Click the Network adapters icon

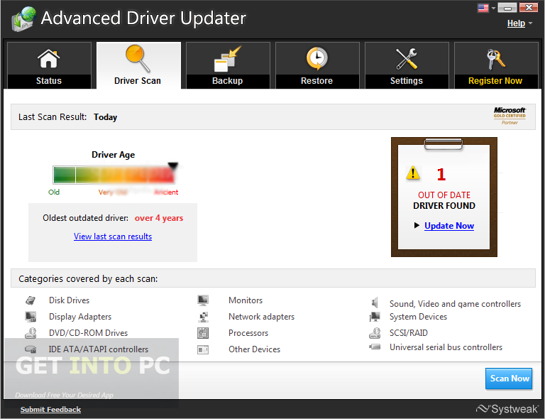click(x=203, y=317)
